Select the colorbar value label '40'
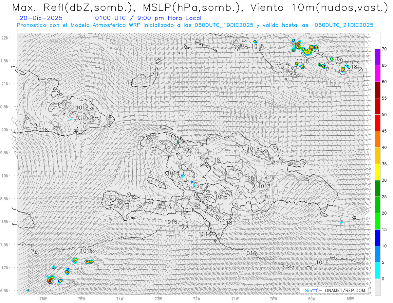Screen dimensions: 393x303 pos(384,147)
